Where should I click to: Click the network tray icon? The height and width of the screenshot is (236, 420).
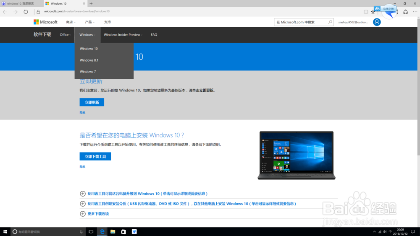(380, 232)
